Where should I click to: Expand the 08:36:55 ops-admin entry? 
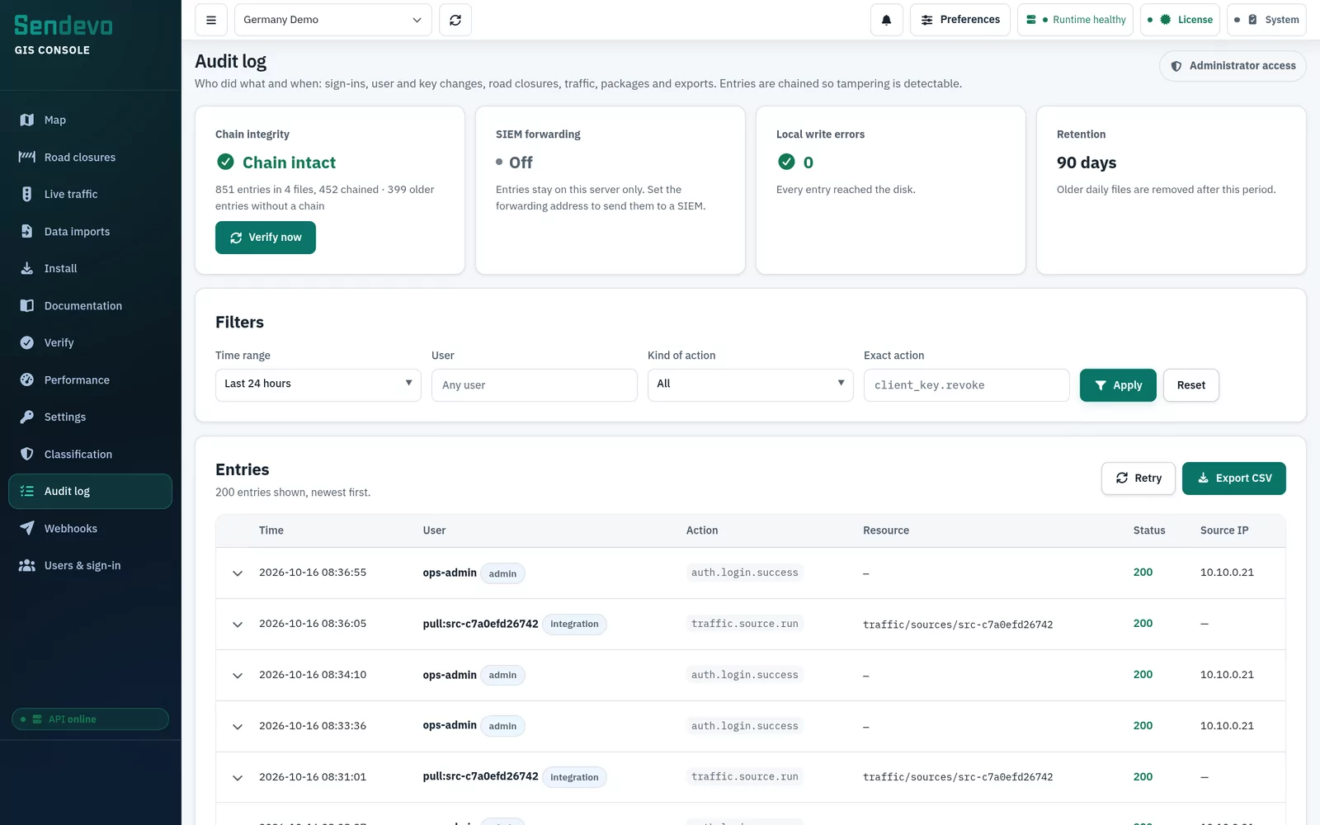coord(238,573)
